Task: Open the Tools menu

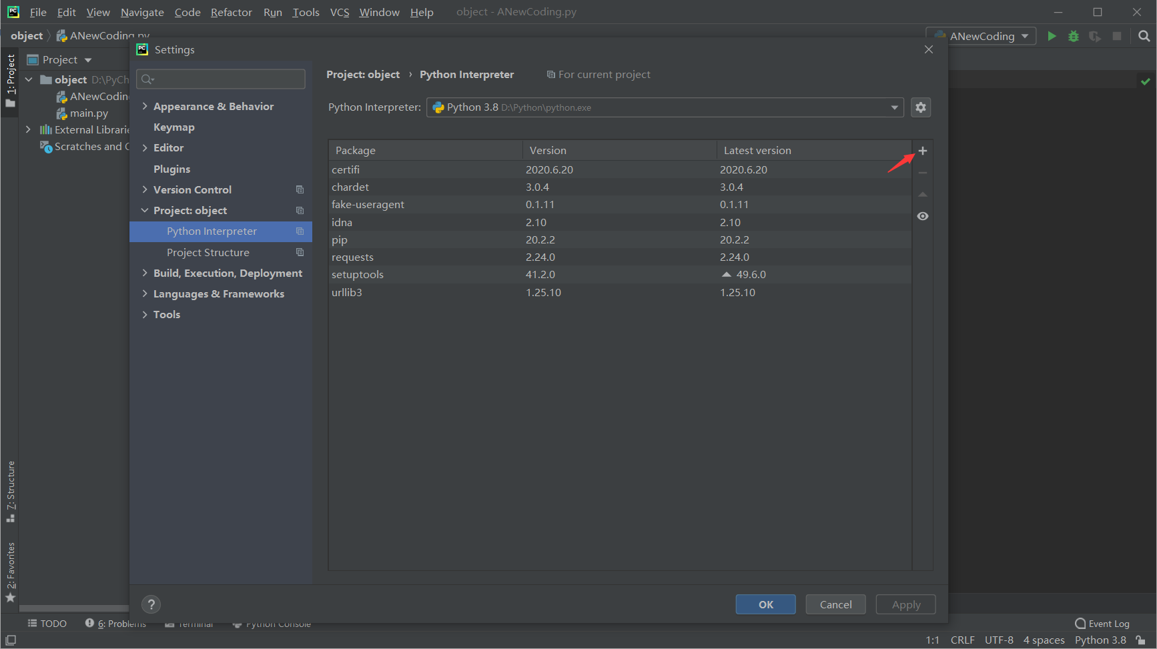Action: 306,12
